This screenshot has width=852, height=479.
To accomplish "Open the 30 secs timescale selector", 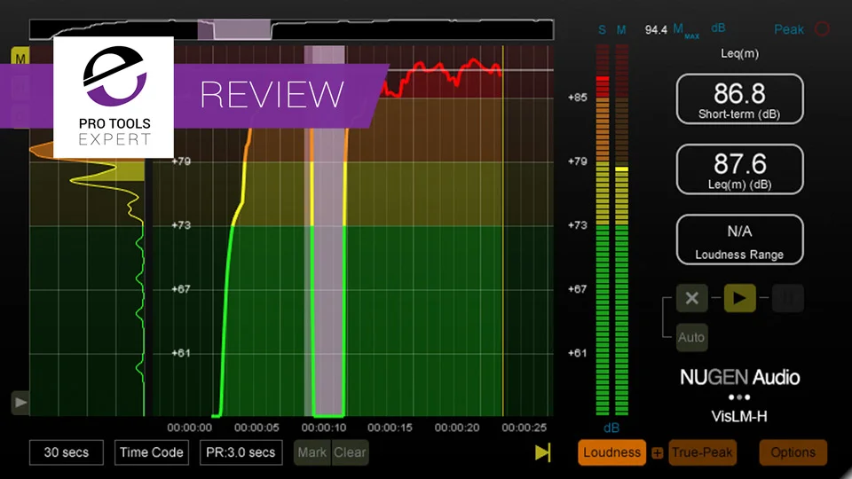I will point(67,452).
